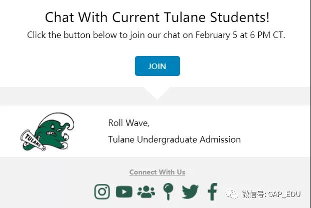Select the map pin location icon
Screen dimensions: 311x208
[168, 191]
